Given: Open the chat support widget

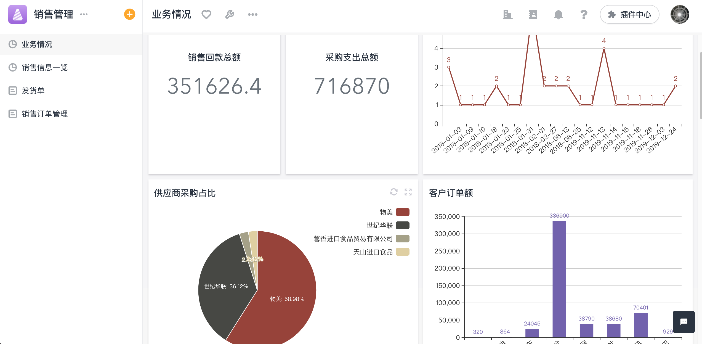Looking at the screenshot, I should pos(684,322).
